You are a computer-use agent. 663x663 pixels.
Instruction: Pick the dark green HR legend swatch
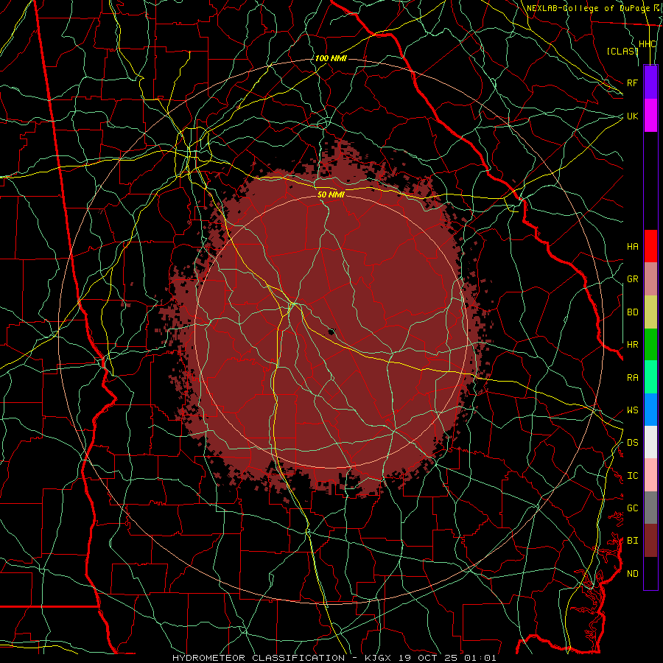(650, 345)
